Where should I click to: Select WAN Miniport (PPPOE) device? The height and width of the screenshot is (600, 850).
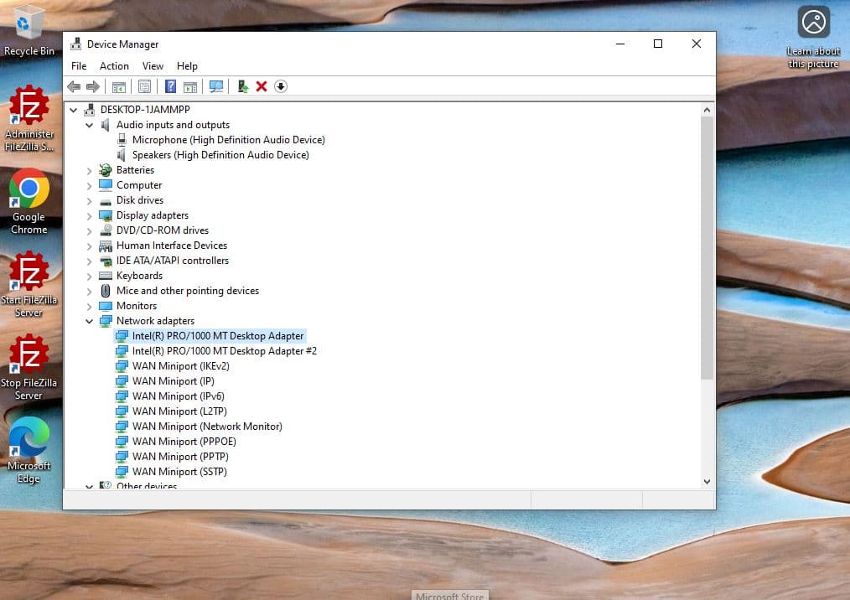tap(184, 442)
